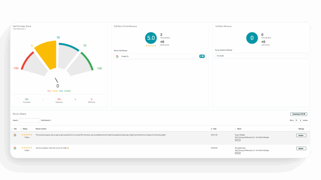Click the Google icon beside Encrypted Aqua's review
Screen dimensions: 321x180
click(15, 148)
